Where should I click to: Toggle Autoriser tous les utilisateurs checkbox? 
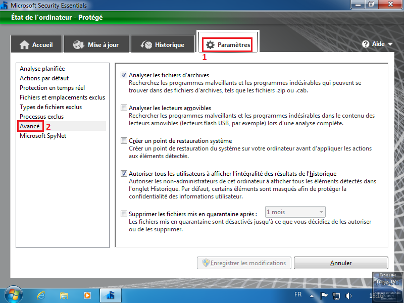pos(124,173)
